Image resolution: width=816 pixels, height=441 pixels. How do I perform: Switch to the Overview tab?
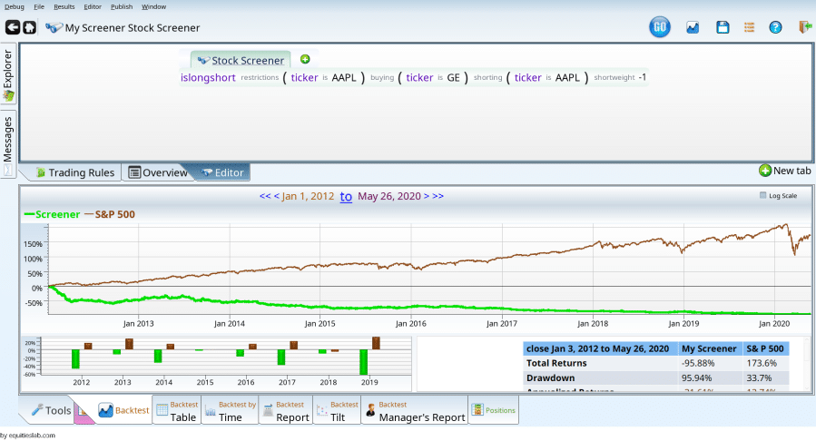[x=158, y=172]
